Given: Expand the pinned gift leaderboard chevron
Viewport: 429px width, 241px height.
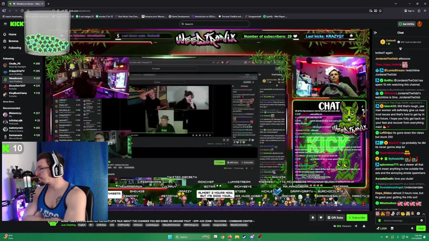Looking at the screenshot, I should (400, 49).
